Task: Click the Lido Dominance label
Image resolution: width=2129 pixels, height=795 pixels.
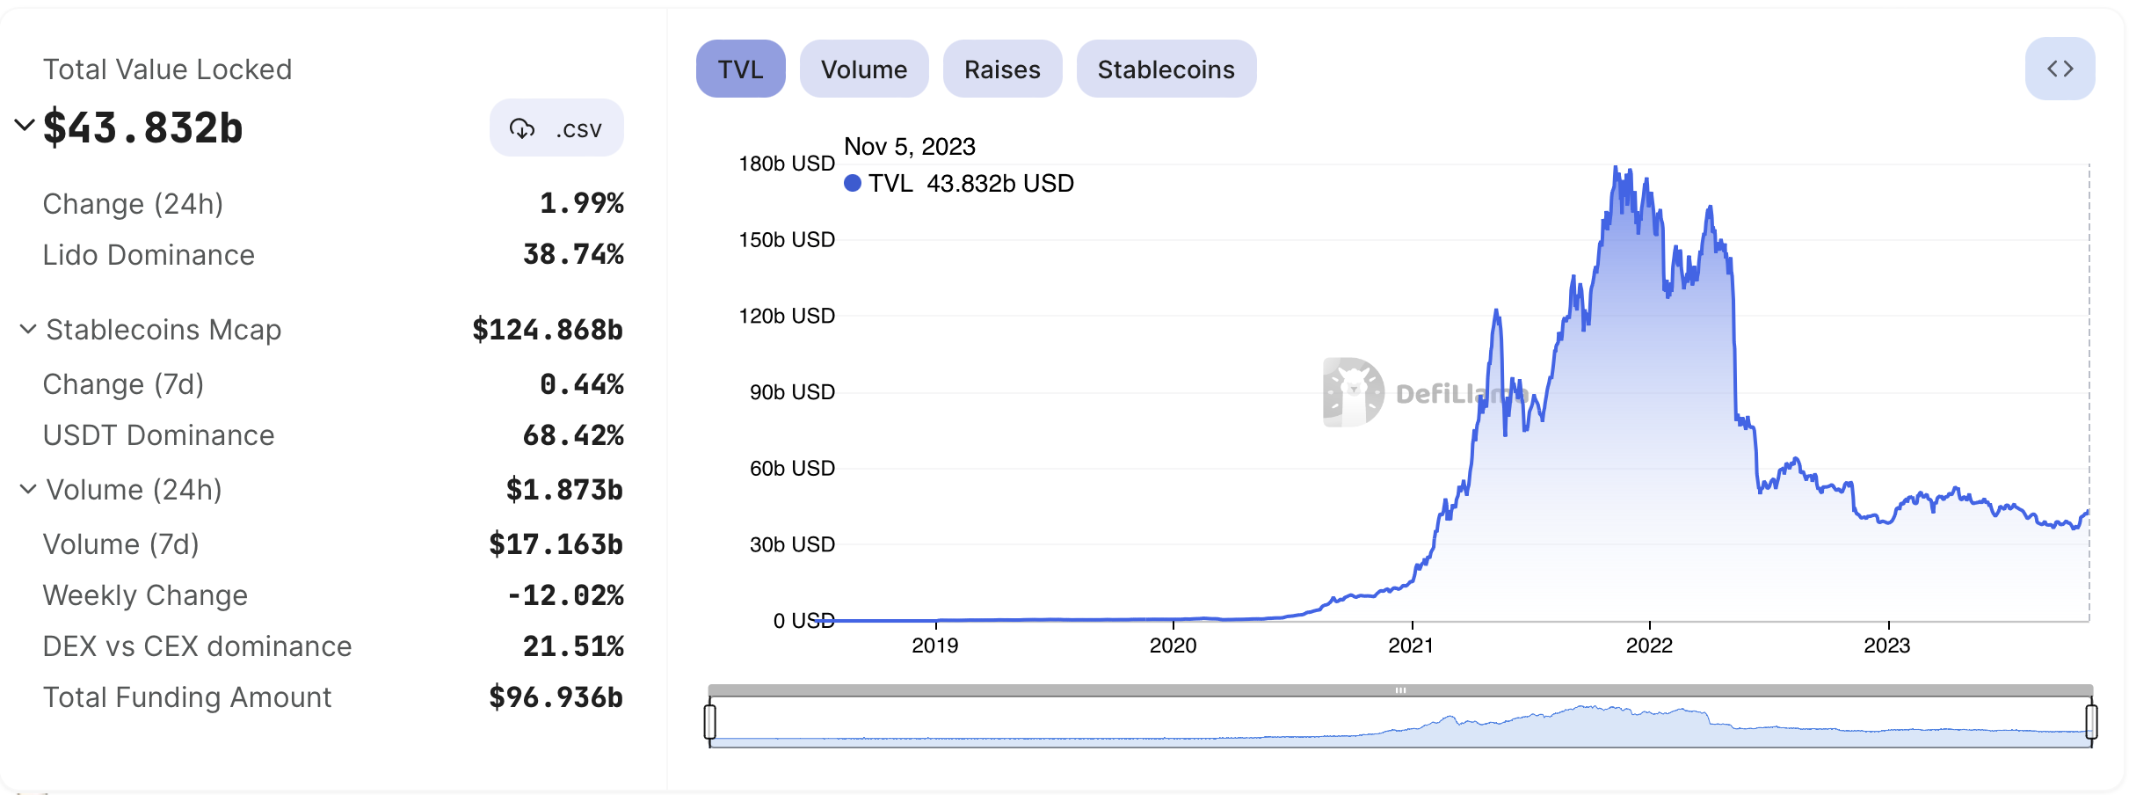Action: click(x=149, y=255)
